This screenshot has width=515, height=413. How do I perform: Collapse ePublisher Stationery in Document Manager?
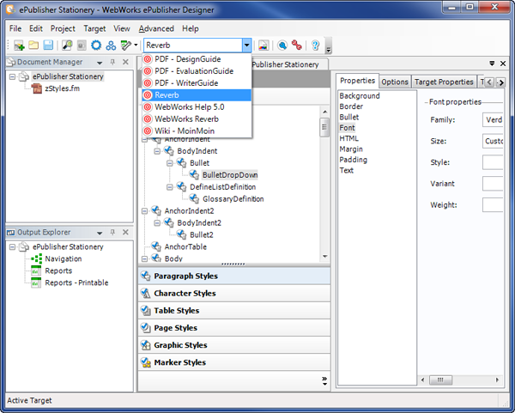[12, 76]
